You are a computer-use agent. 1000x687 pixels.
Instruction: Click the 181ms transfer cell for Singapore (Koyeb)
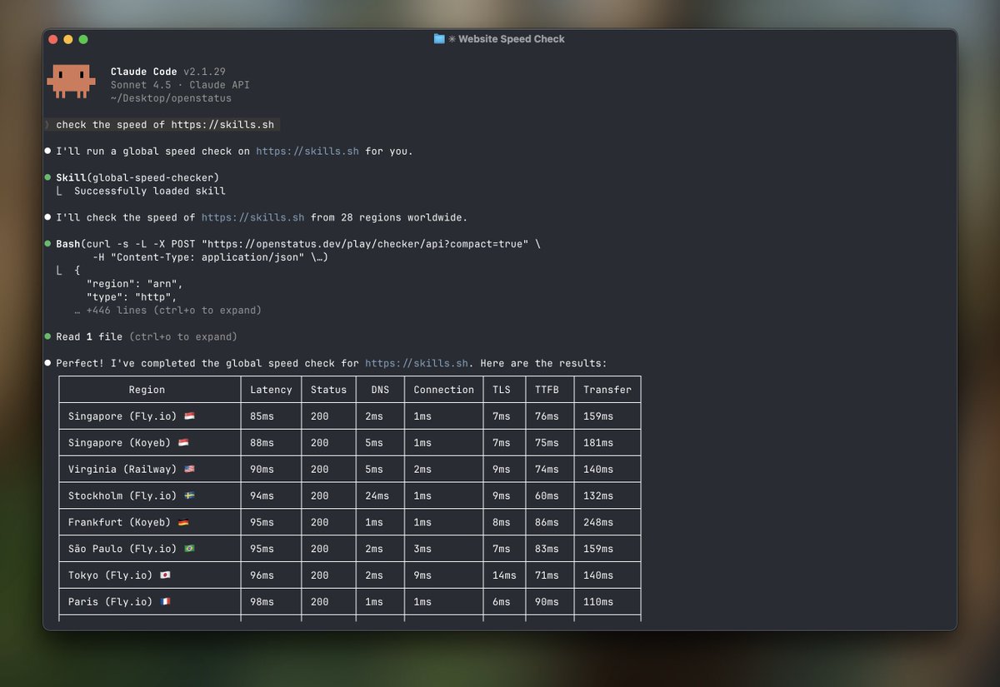click(598, 443)
